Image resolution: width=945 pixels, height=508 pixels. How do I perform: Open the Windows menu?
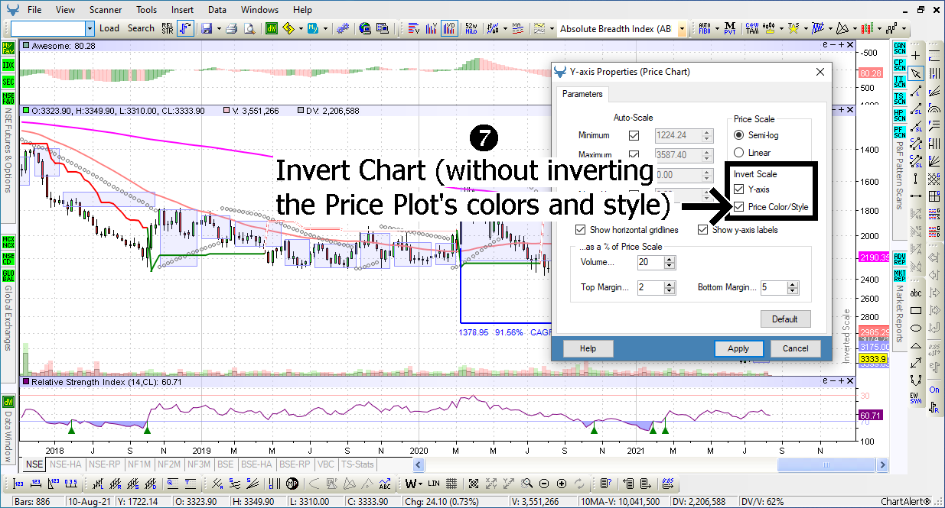pos(259,10)
